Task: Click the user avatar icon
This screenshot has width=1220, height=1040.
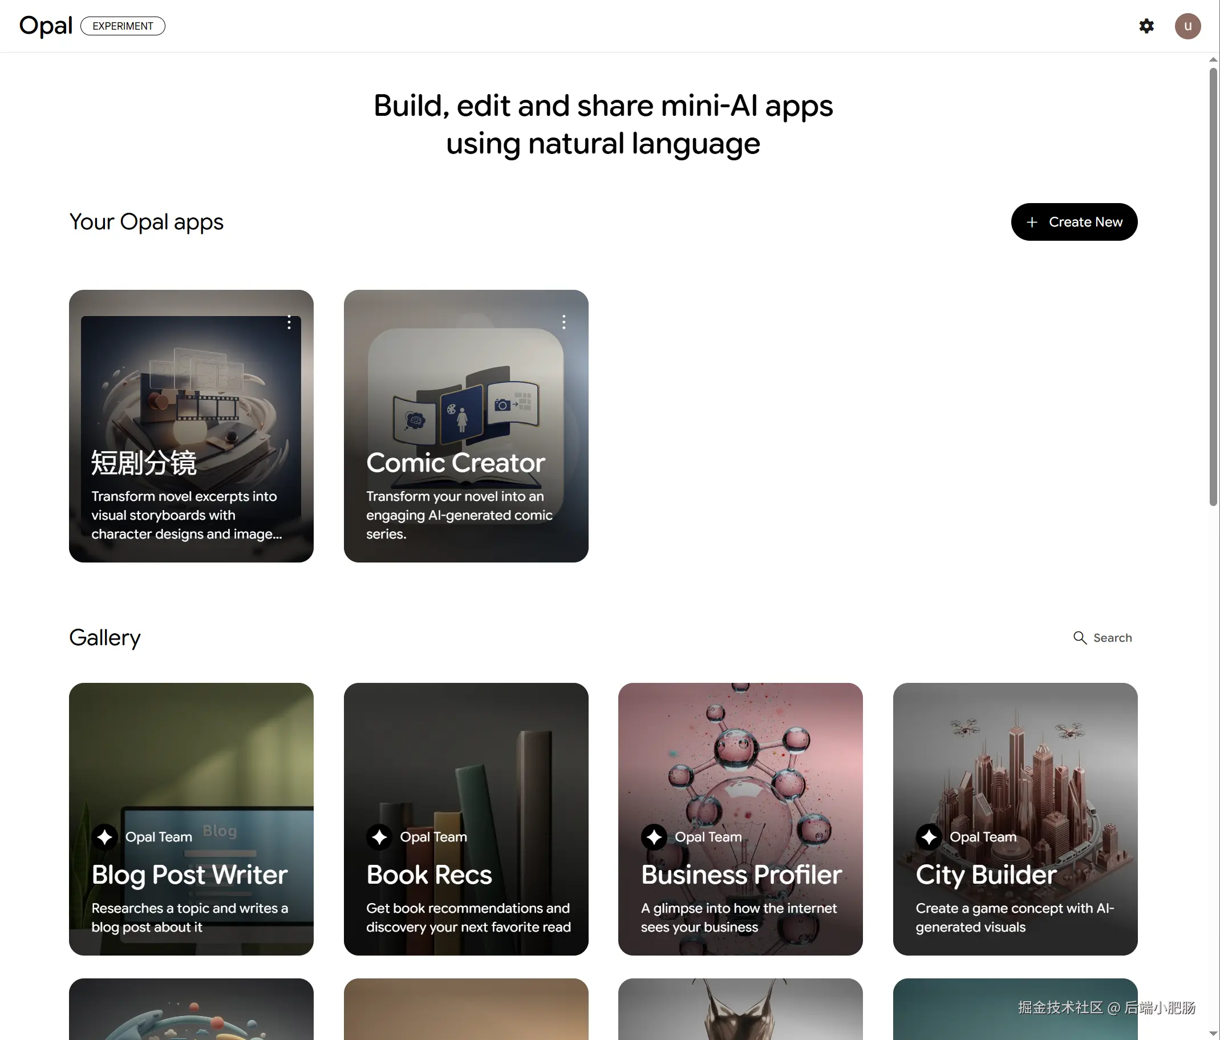Action: tap(1187, 26)
